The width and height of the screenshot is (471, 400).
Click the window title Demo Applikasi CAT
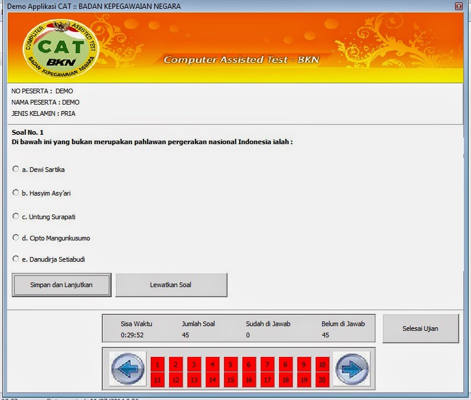click(x=94, y=6)
